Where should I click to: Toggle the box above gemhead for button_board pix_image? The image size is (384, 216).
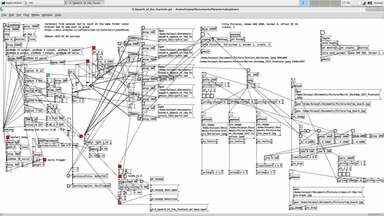[x=258, y=114]
